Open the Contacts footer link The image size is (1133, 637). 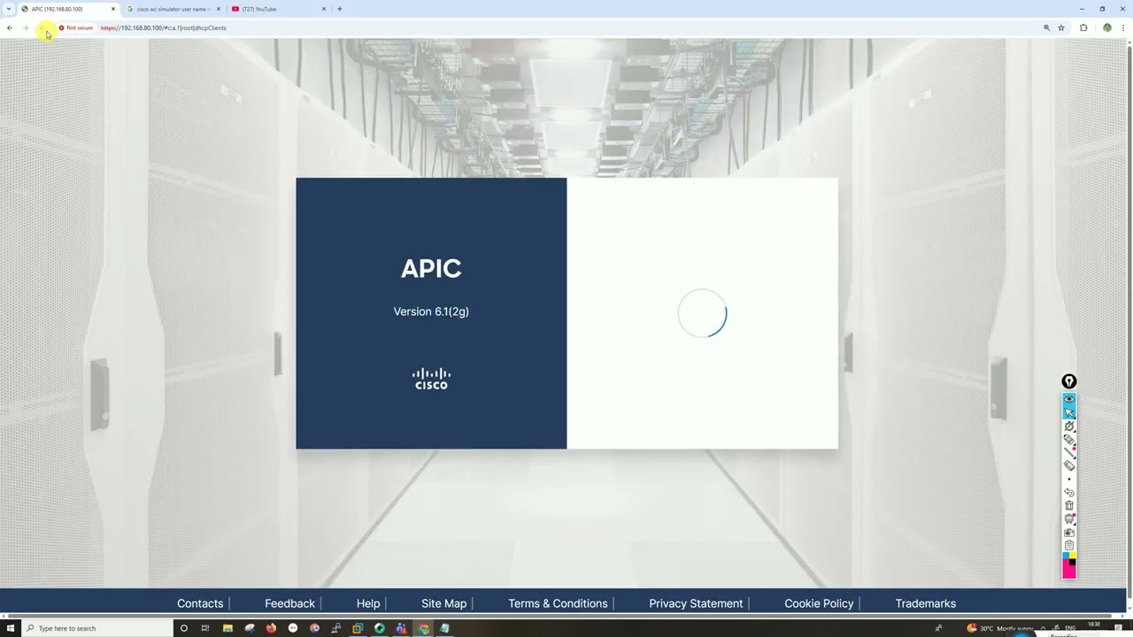(200, 603)
